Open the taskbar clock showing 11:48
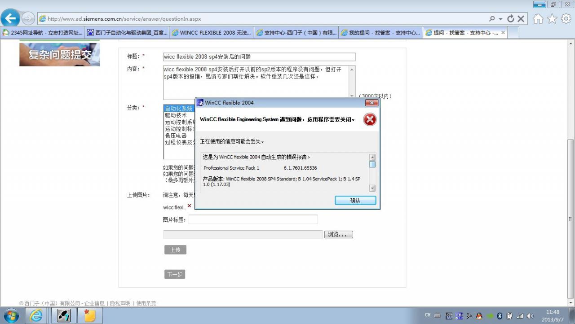The image size is (575, 324). [553, 316]
